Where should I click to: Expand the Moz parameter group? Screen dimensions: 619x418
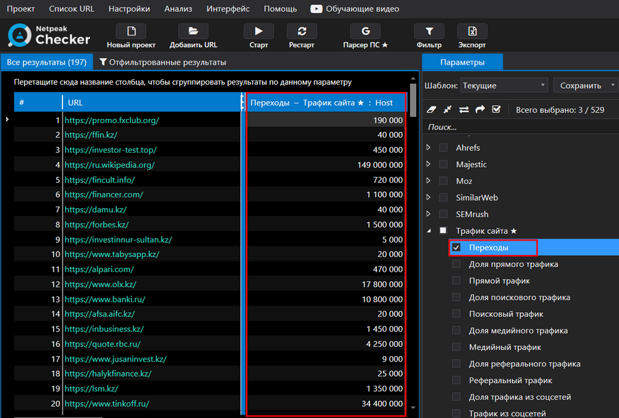click(x=428, y=180)
